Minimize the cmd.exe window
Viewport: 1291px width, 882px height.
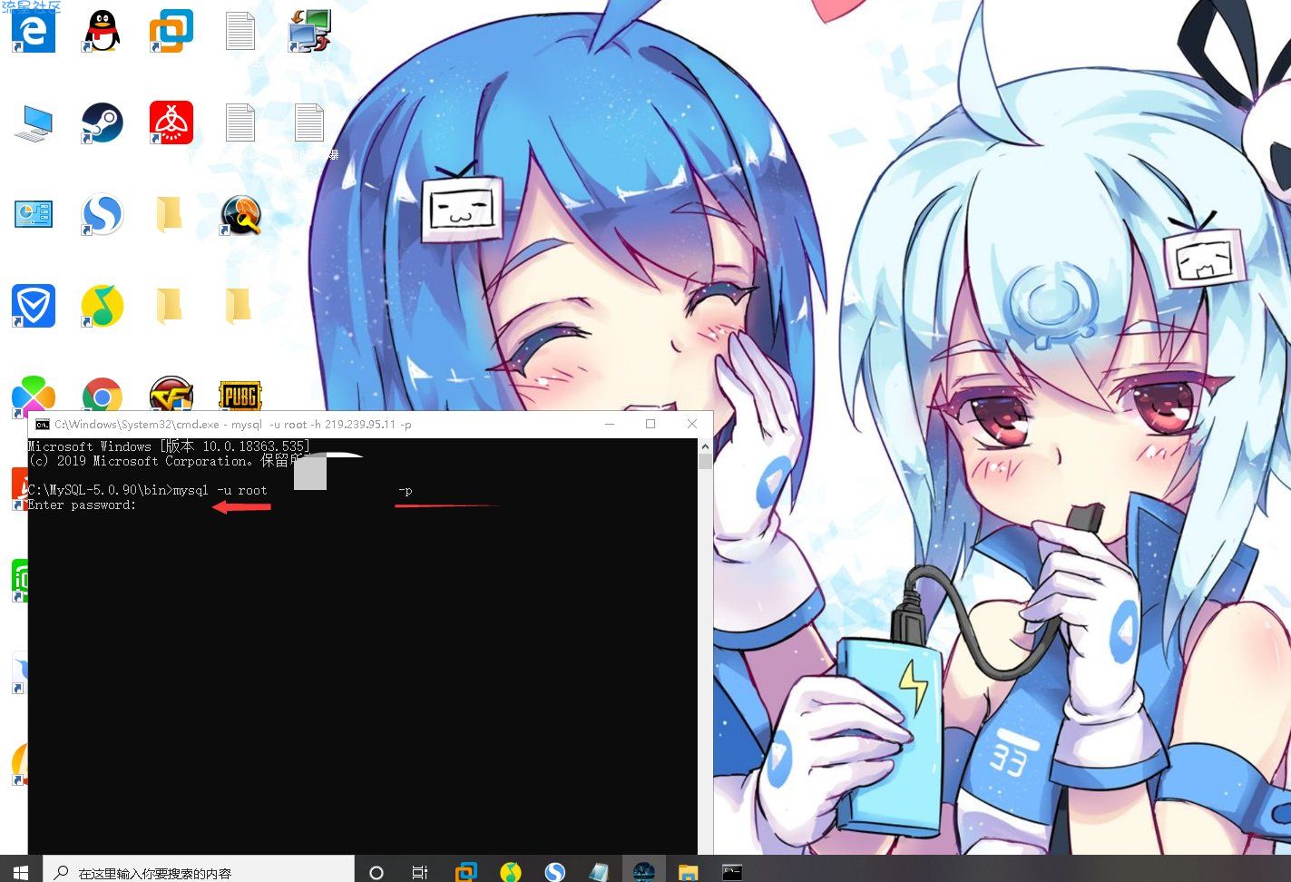610,424
